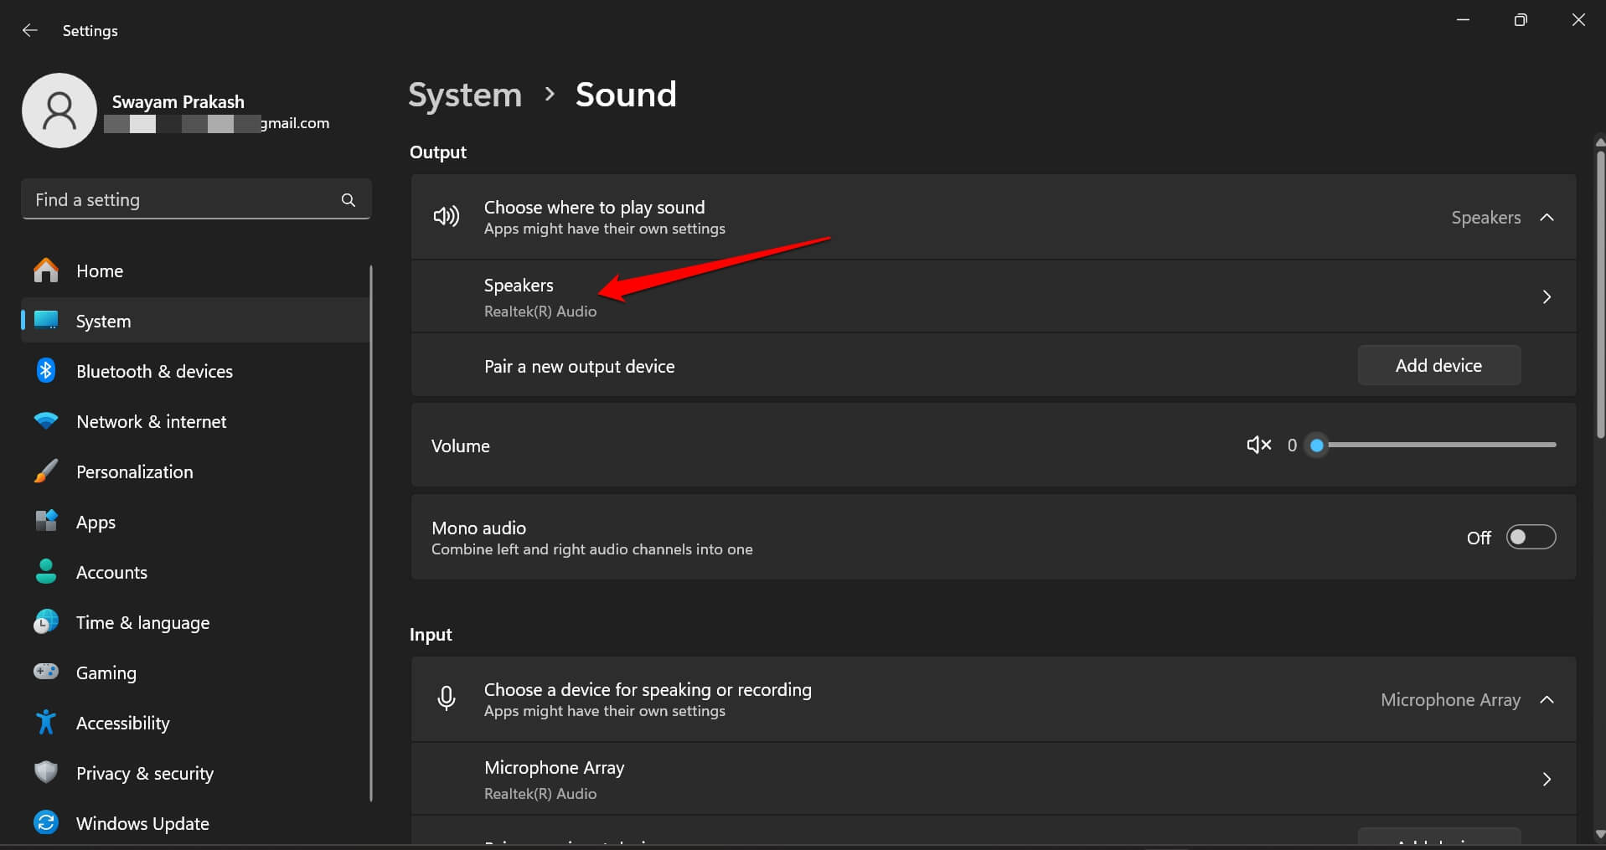The height and width of the screenshot is (850, 1606).
Task: Select System in the sidebar
Action: coord(103,320)
